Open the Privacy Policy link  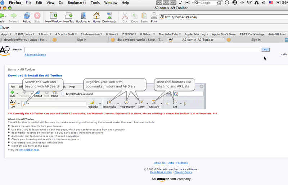point(183,172)
